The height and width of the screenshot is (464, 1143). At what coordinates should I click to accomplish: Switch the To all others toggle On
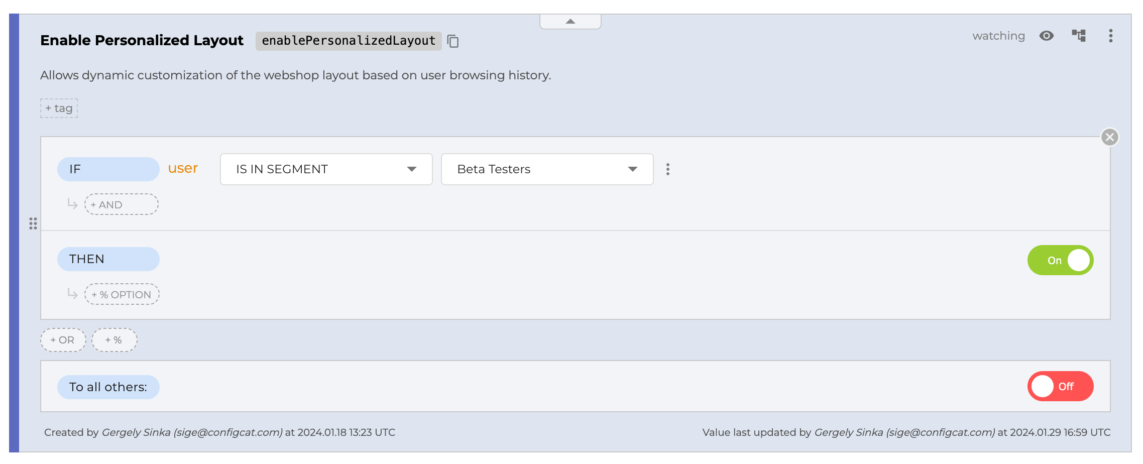(1060, 386)
